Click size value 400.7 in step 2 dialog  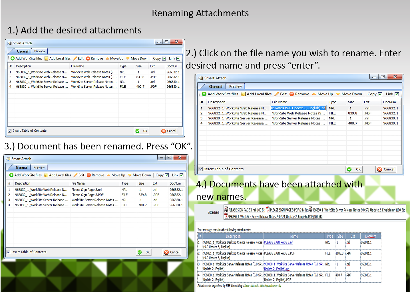[x=353, y=123]
